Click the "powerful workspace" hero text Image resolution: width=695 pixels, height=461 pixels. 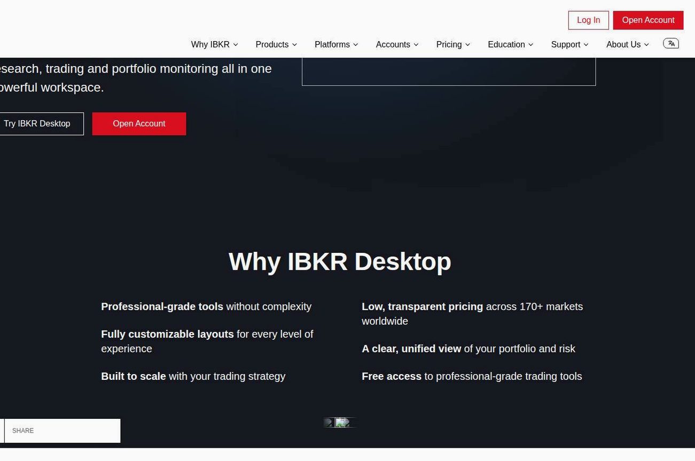pos(52,88)
